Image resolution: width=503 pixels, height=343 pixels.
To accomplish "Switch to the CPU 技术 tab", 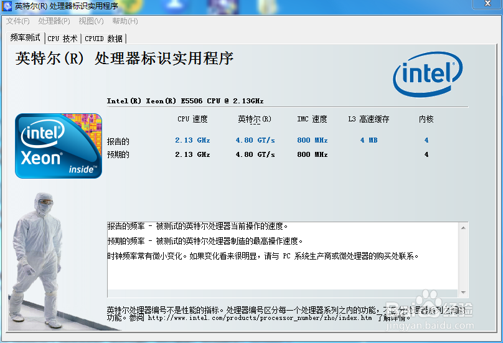I will 62,39.
